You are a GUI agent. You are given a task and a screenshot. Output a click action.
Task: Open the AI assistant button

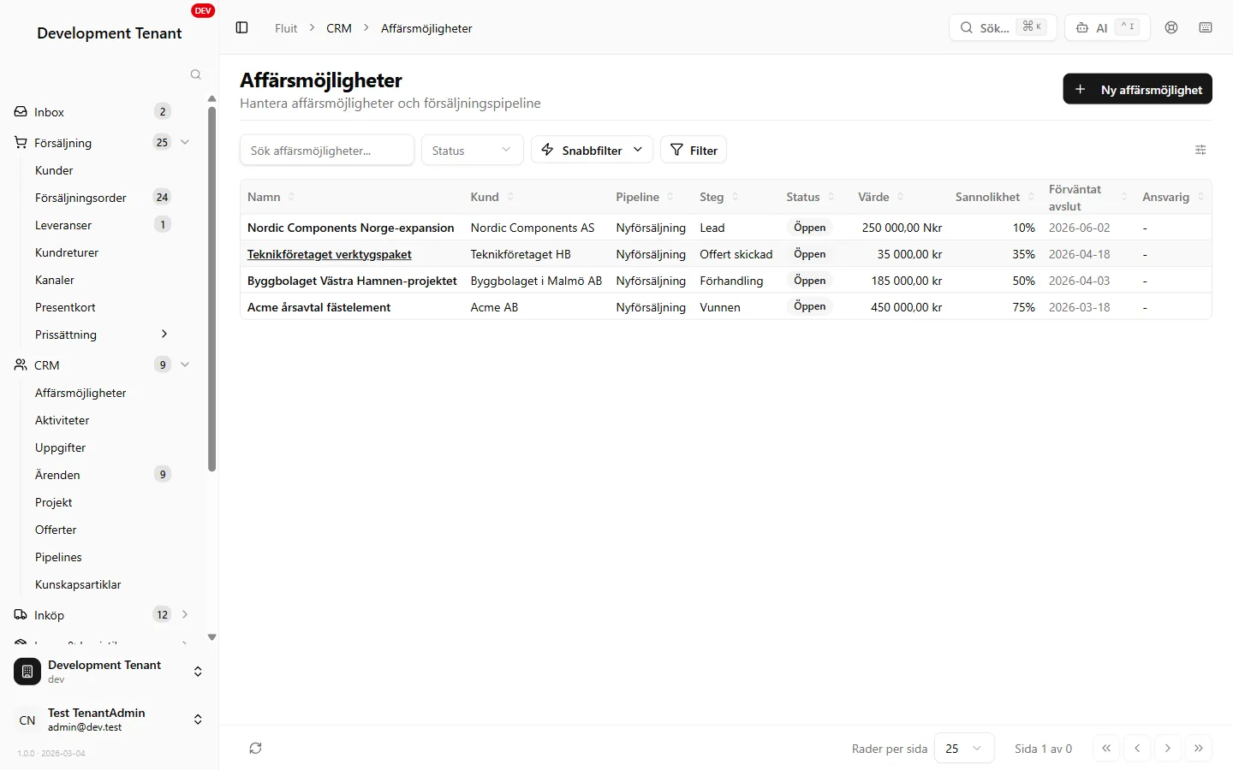tap(1107, 27)
